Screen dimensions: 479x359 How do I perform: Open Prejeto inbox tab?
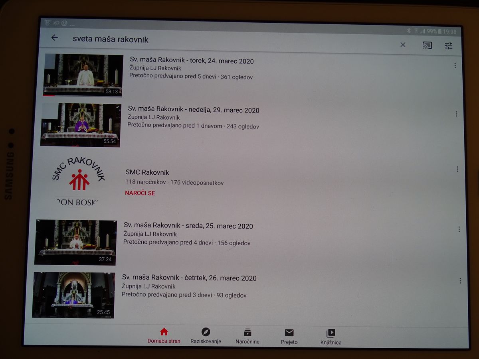point(289,337)
